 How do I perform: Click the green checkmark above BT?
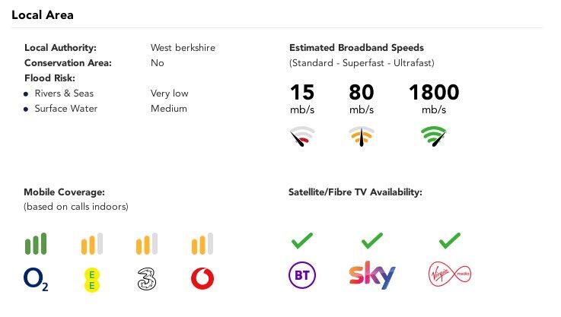point(302,241)
